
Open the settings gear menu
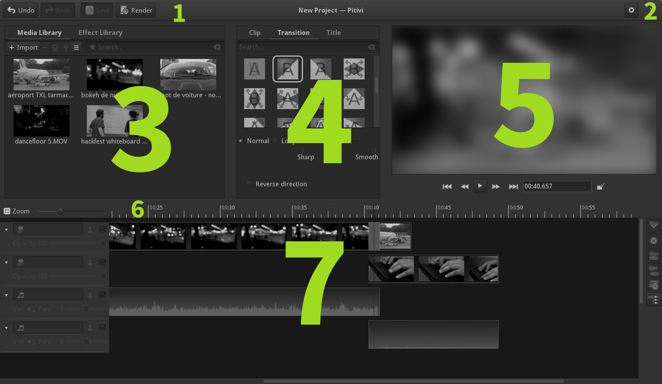point(631,10)
